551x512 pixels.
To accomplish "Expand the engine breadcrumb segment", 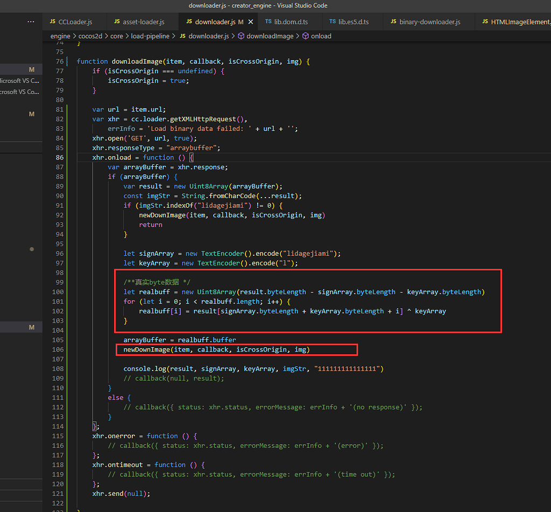I will click(60, 36).
